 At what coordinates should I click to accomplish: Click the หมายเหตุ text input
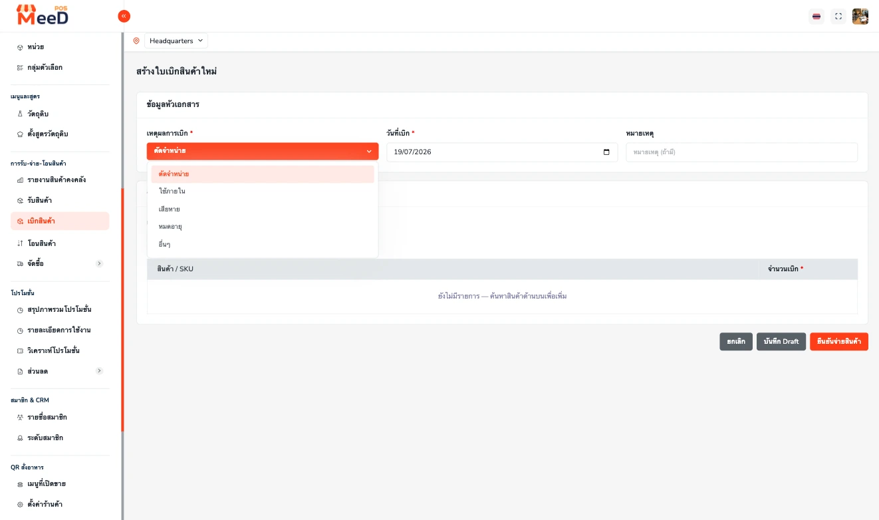tap(742, 152)
